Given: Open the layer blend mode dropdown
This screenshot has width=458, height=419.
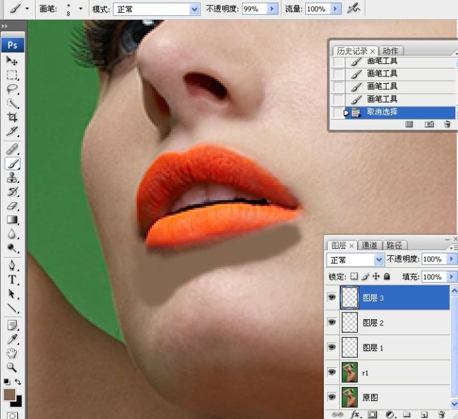Looking at the screenshot, I should point(379,259).
